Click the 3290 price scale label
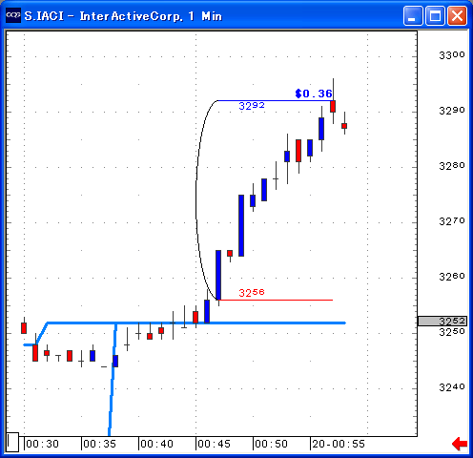This screenshot has width=473, height=458. (x=452, y=111)
